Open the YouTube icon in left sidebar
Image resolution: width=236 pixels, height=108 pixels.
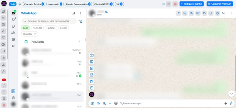4,80
